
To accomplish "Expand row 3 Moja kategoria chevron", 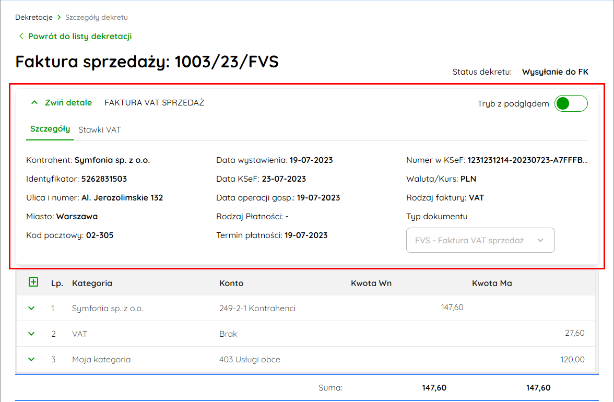I will pos(31,359).
